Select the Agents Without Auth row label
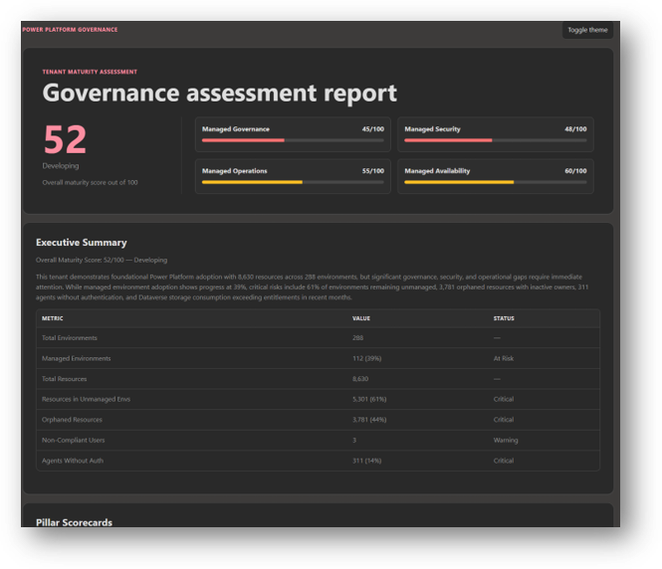 tap(73, 461)
